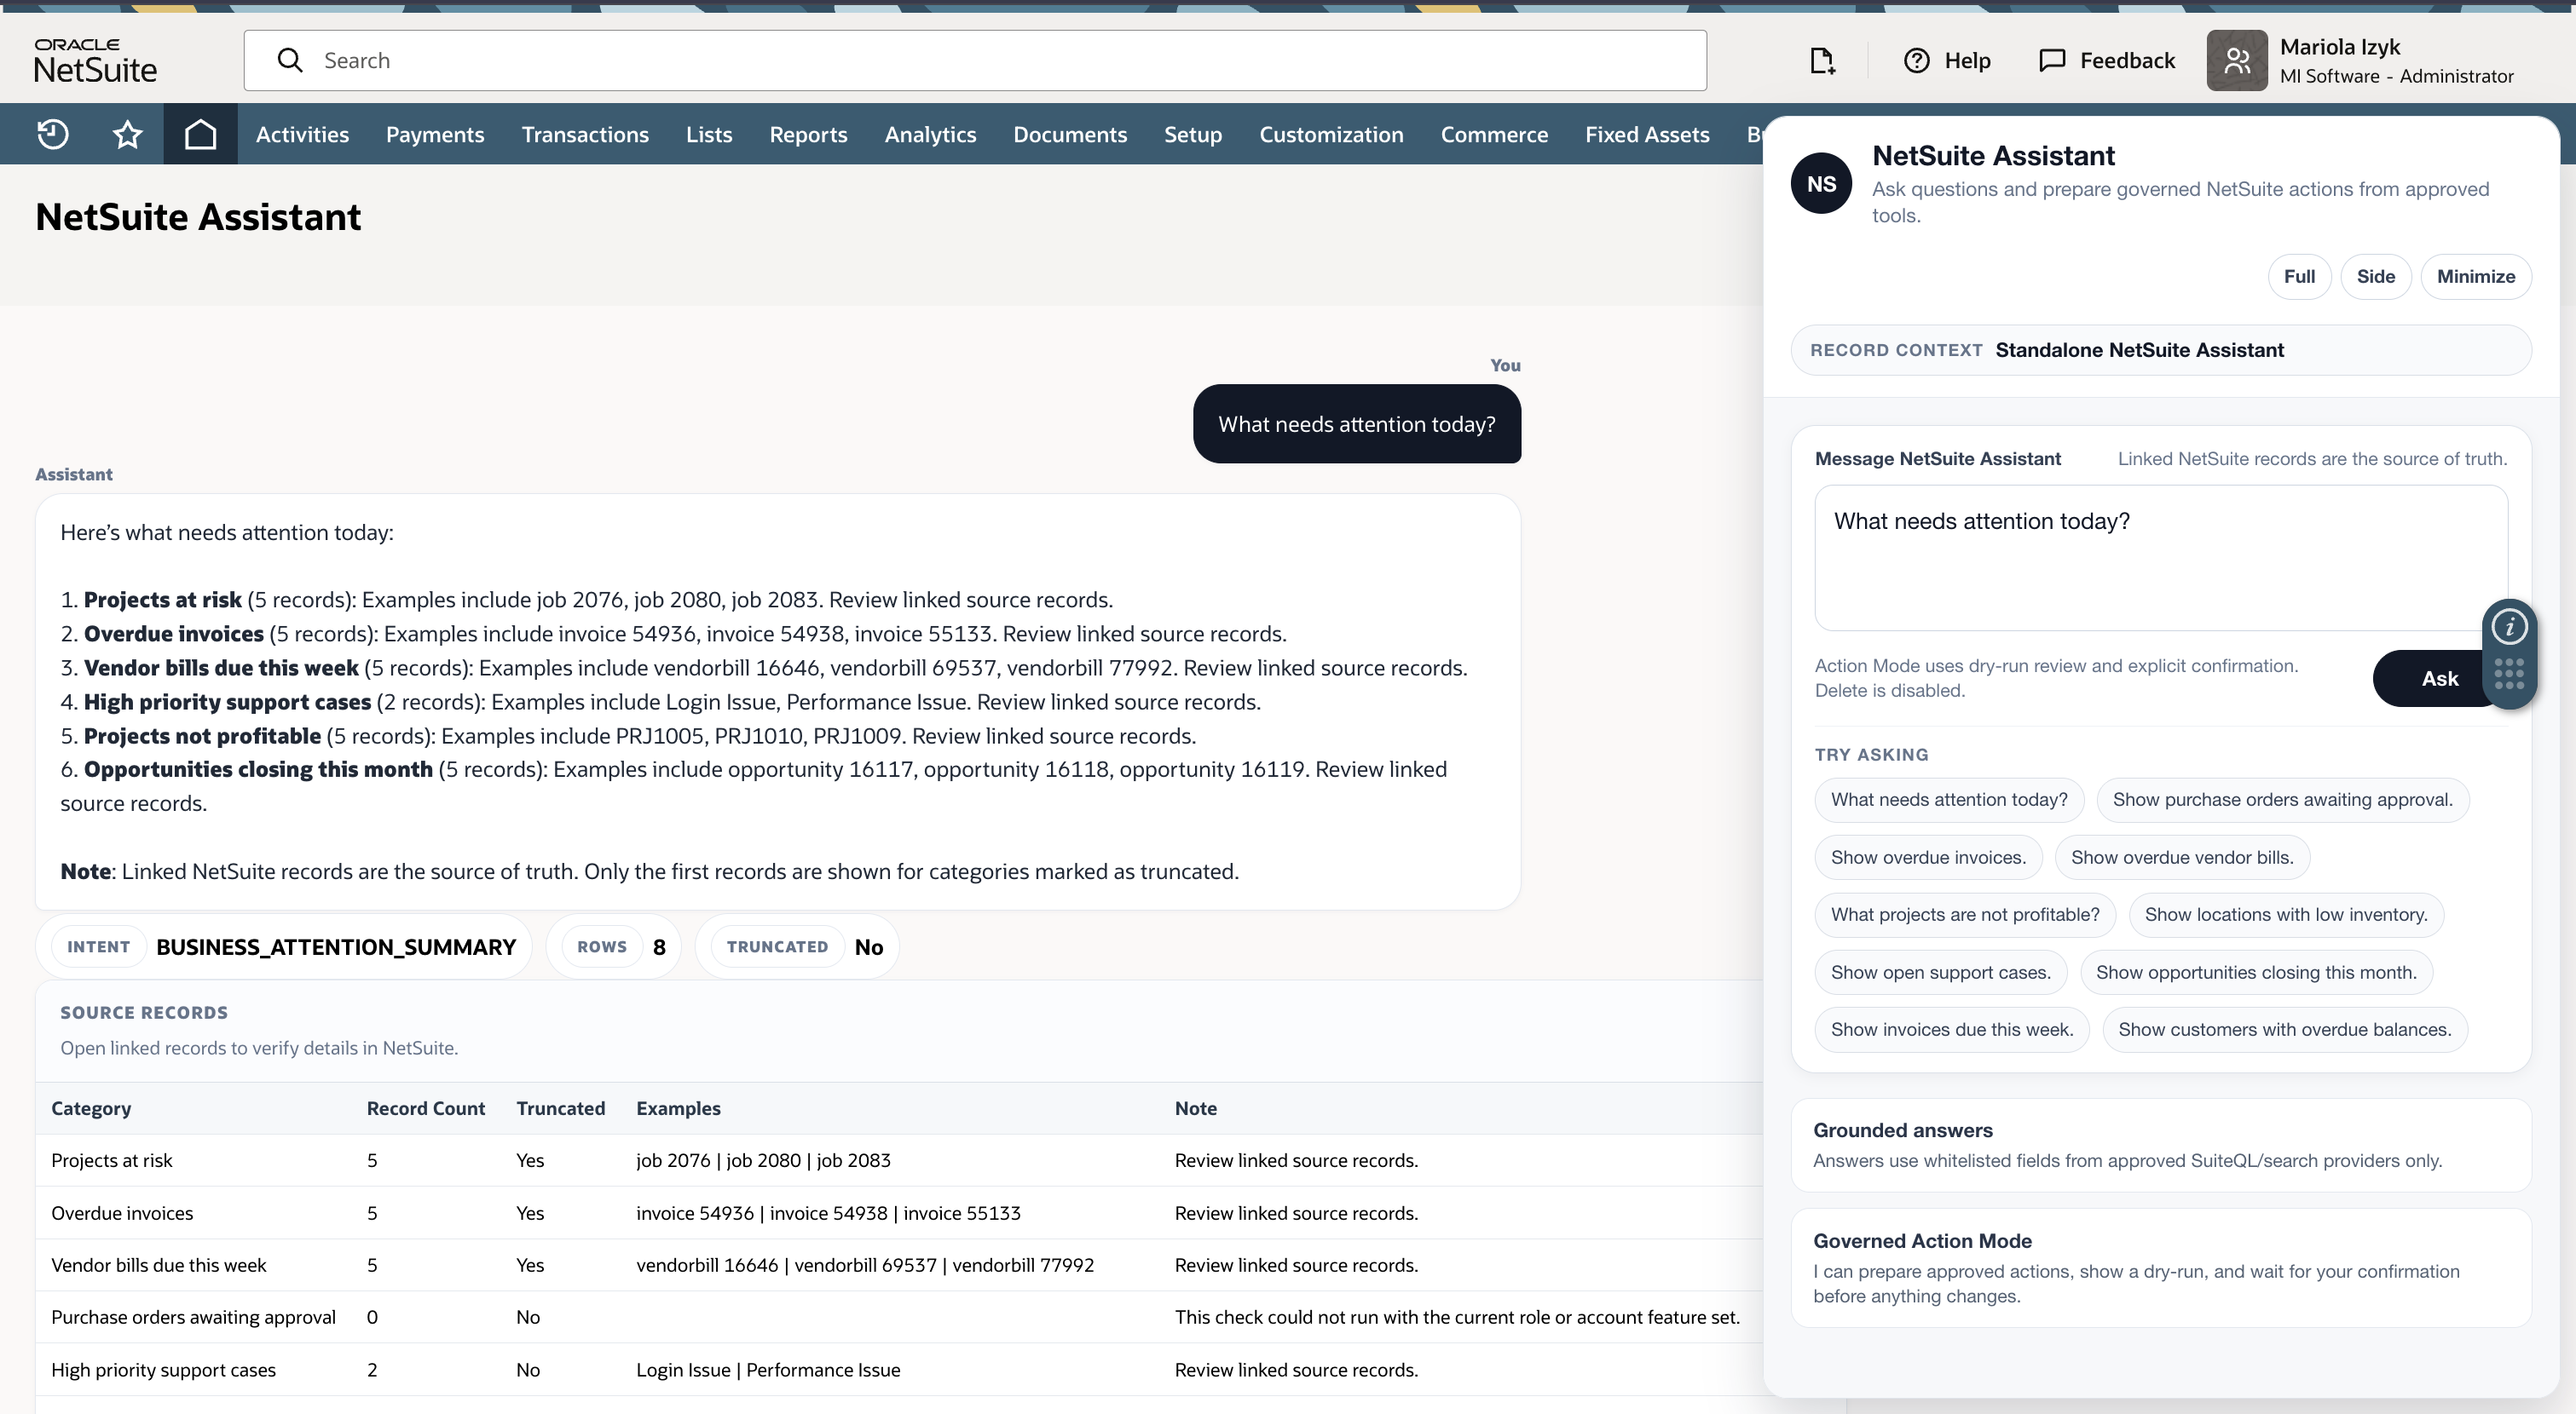Open the Transactions menu
Viewport: 2576px width, 1414px height.
585,134
